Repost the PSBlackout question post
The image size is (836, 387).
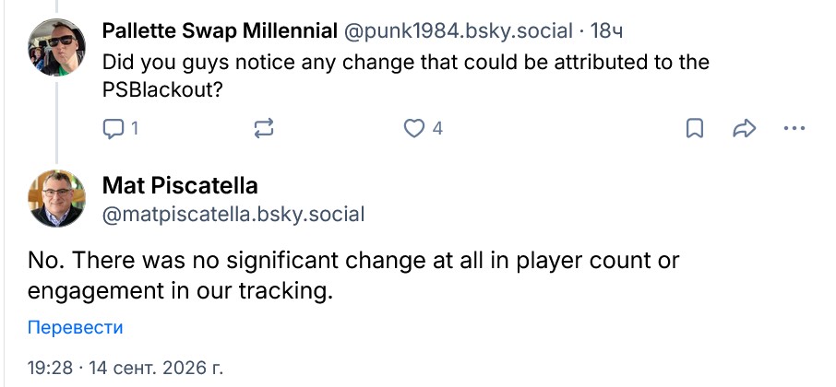tap(264, 128)
